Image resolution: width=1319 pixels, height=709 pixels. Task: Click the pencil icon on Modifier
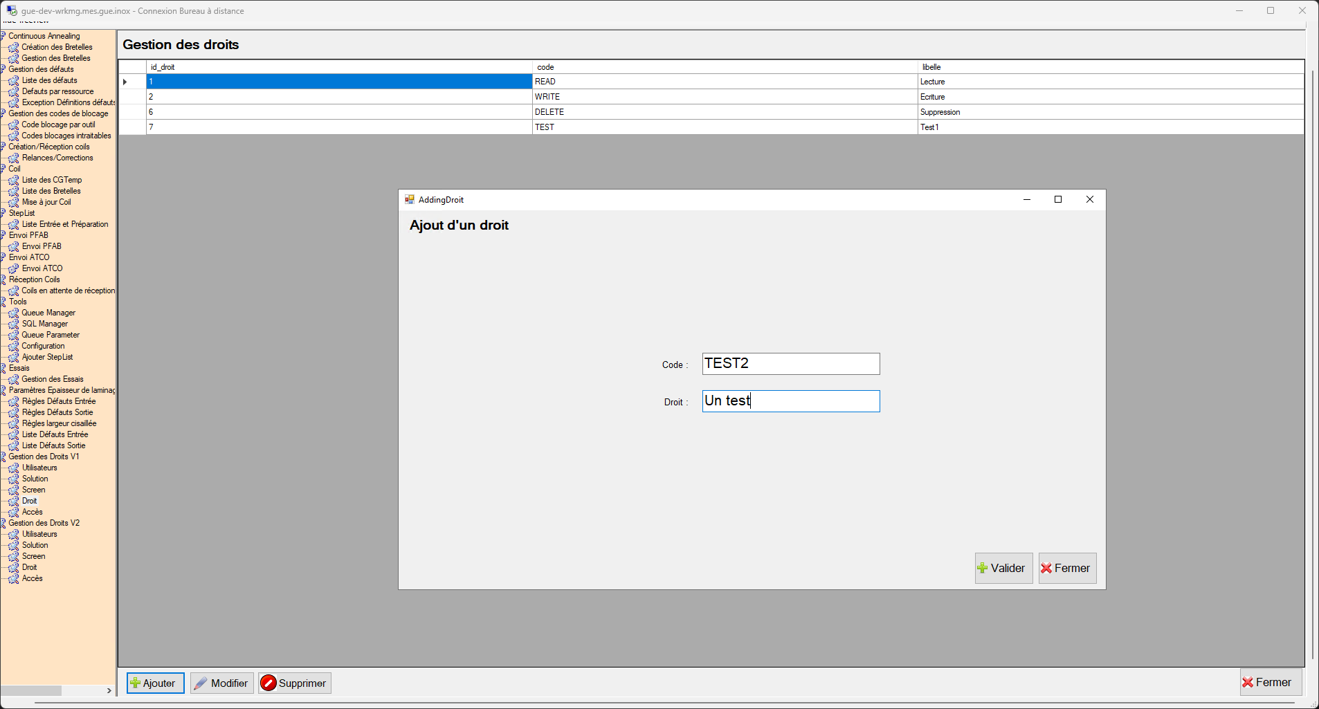tap(201, 683)
